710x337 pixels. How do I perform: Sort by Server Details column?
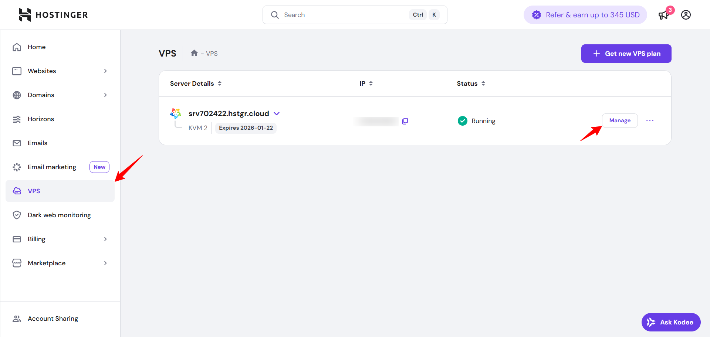pyautogui.click(x=196, y=84)
